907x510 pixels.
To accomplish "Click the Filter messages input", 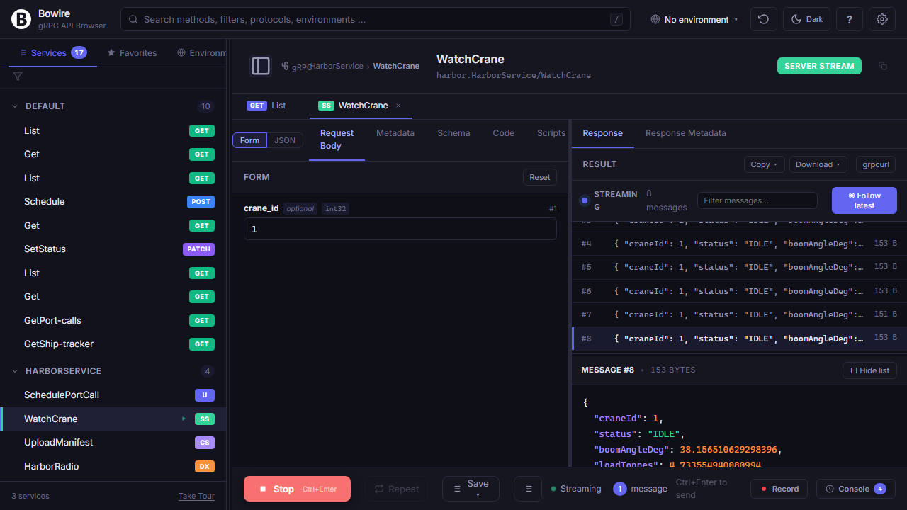I will [x=757, y=200].
